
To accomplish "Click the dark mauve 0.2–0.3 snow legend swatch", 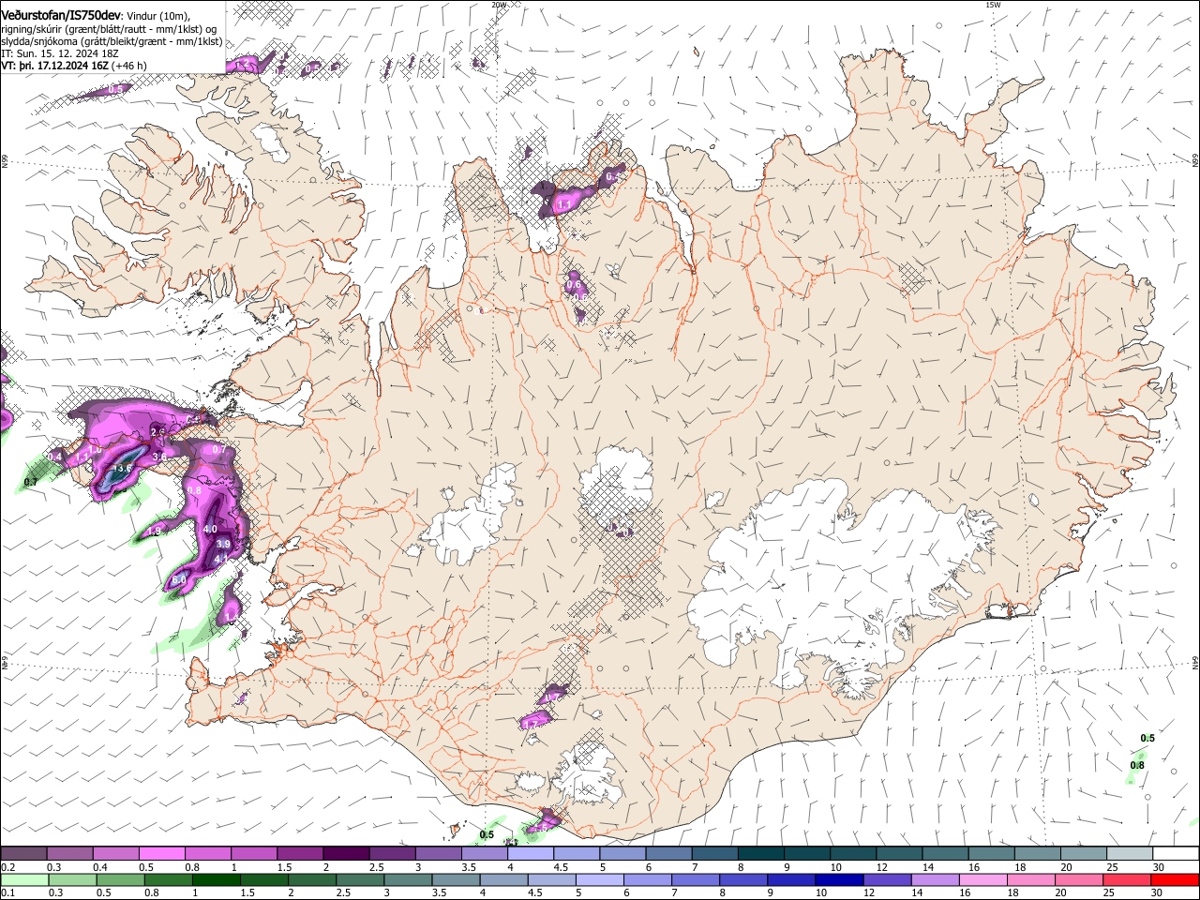I will [23, 853].
